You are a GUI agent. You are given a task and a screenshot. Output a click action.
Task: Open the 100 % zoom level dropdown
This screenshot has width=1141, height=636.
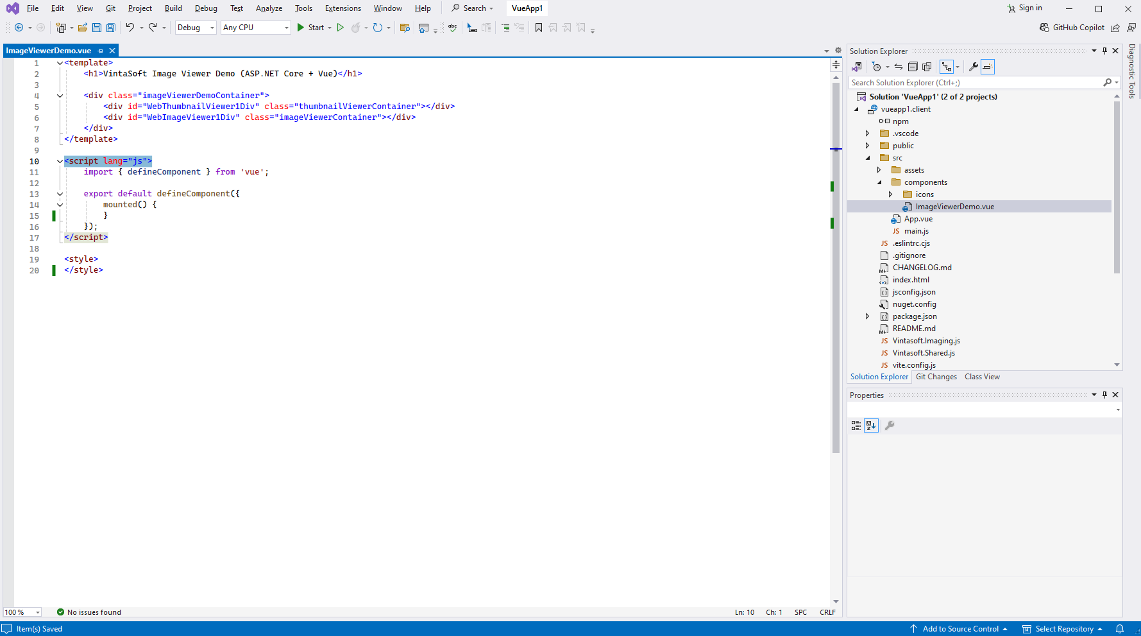pyautogui.click(x=22, y=612)
